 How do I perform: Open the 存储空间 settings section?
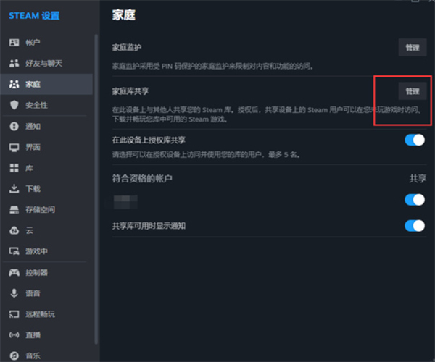click(x=46, y=210)
